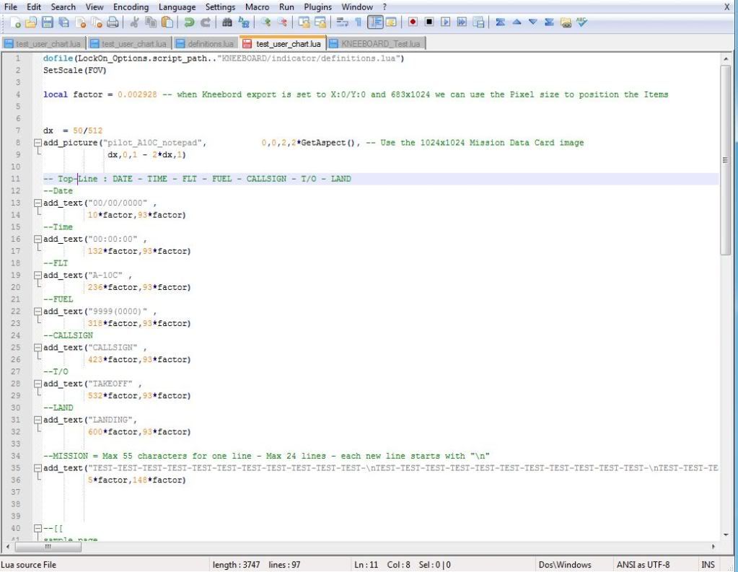Open the Find dialog via binoculars icon
The image size is (738, 572).
(227, 22)
